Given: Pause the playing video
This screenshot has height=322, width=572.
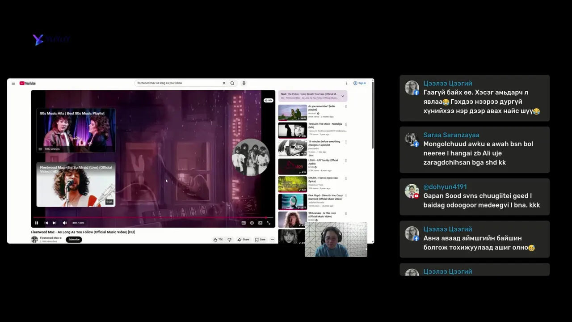Looking at the screenshot, I should tap(37, 223).
